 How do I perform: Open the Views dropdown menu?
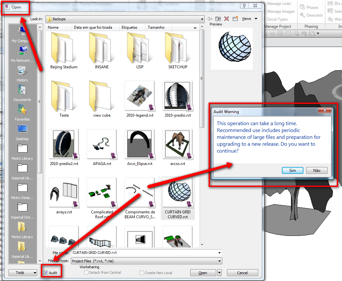click(x=250, y=19)
